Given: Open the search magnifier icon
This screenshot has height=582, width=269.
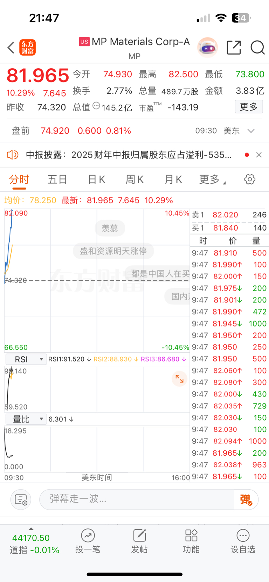Looking at the screenshot, I should pyautogui.click(x=257, y=47).
